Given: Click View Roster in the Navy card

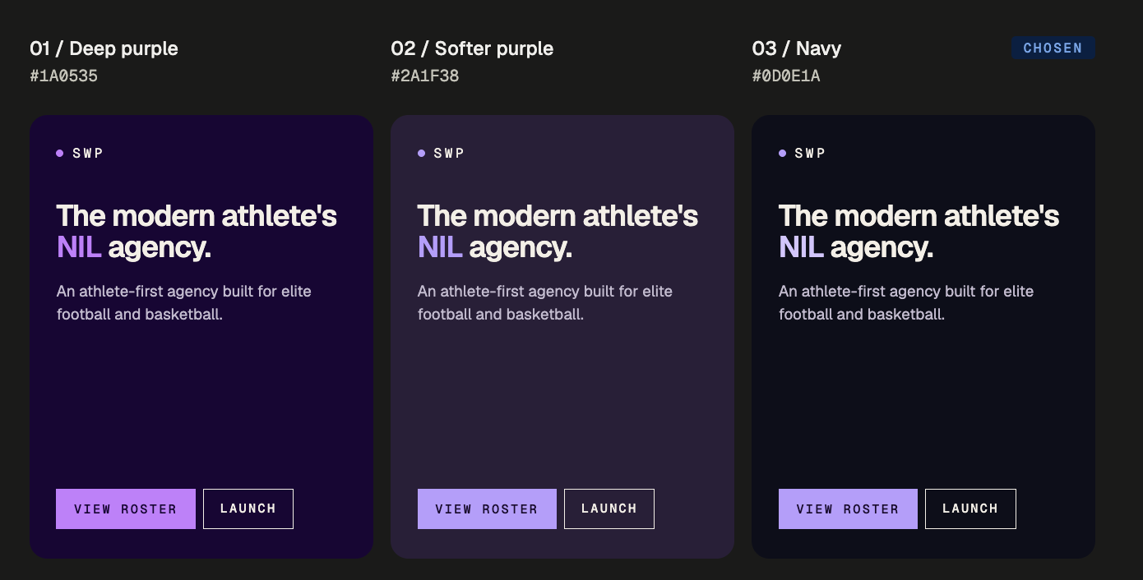Looking at the screenshot, I should pyautogui.click(x=848, y=509).
